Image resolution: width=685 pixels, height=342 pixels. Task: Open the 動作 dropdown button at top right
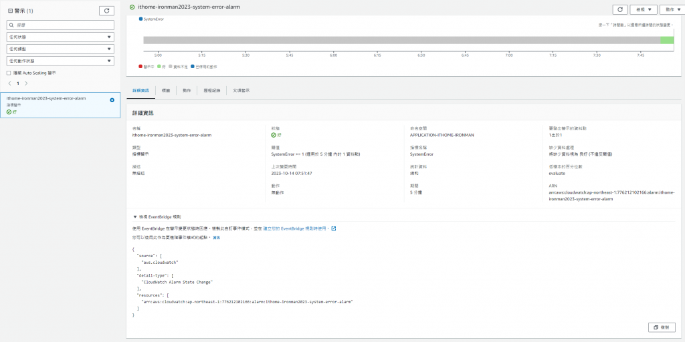point(673,9)
